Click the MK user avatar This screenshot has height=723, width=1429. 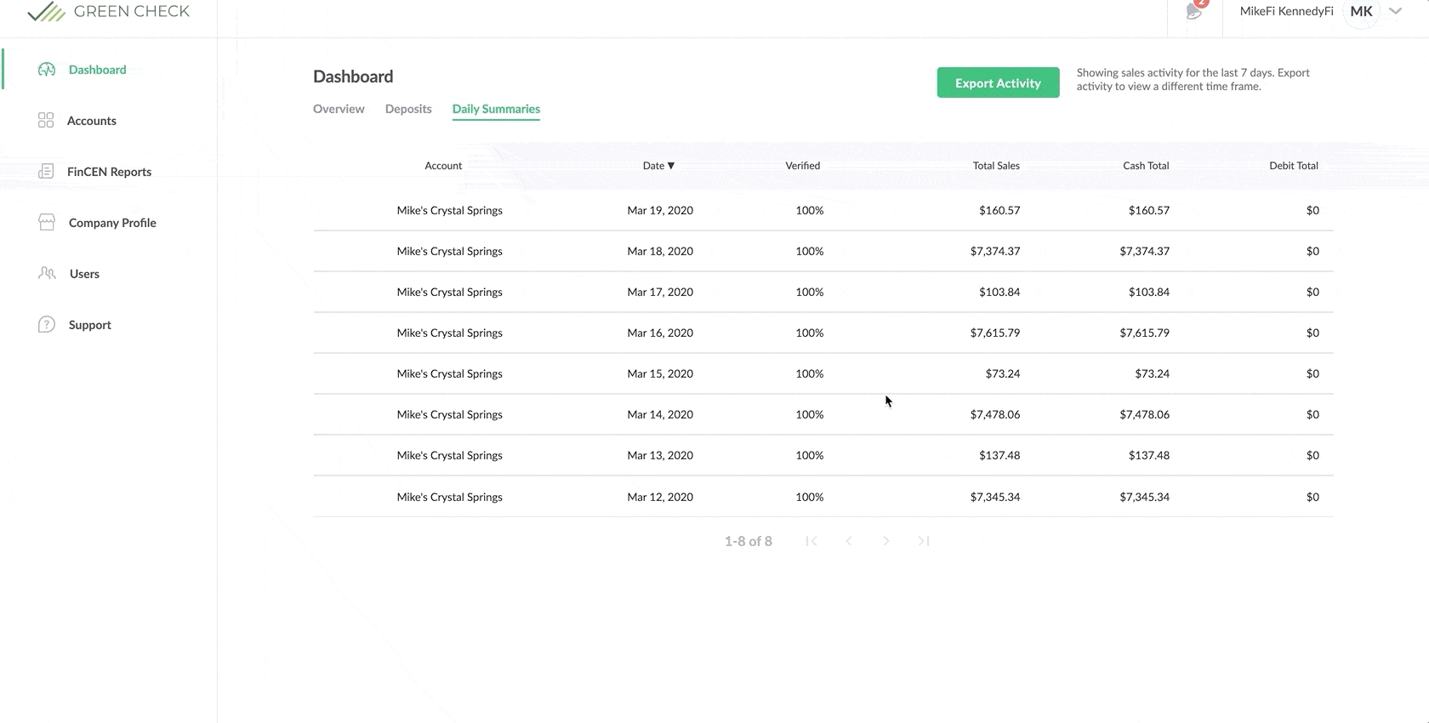point(1361,12)
